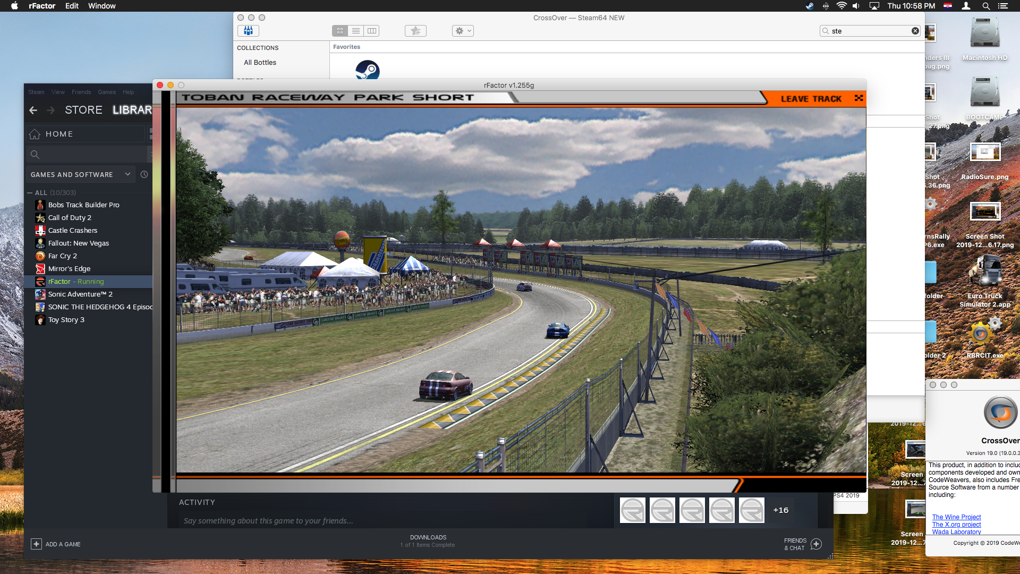Select All Bottles in CrossOver collections
1020x574 pixels.
pyautogui.click(x=260, y=62)
